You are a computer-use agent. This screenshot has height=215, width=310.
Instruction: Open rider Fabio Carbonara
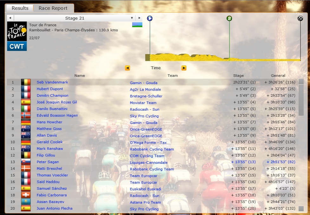[52, 195]
